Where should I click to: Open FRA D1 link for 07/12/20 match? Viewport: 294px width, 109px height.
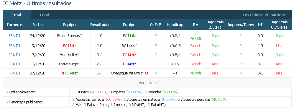click(14, 73)
